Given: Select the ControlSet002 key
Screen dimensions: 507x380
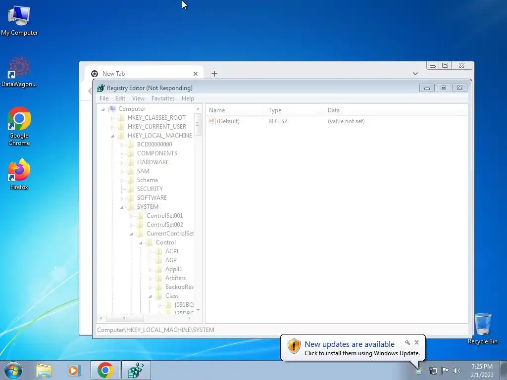Looking at the screenshot, I should click(x=164, y=225).
